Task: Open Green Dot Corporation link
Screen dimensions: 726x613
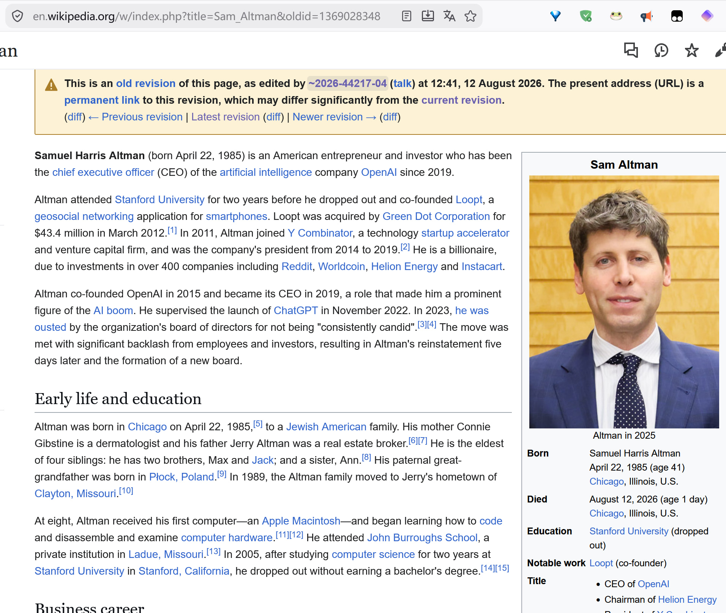Action: pyautogui.click(x=436, y=216)
